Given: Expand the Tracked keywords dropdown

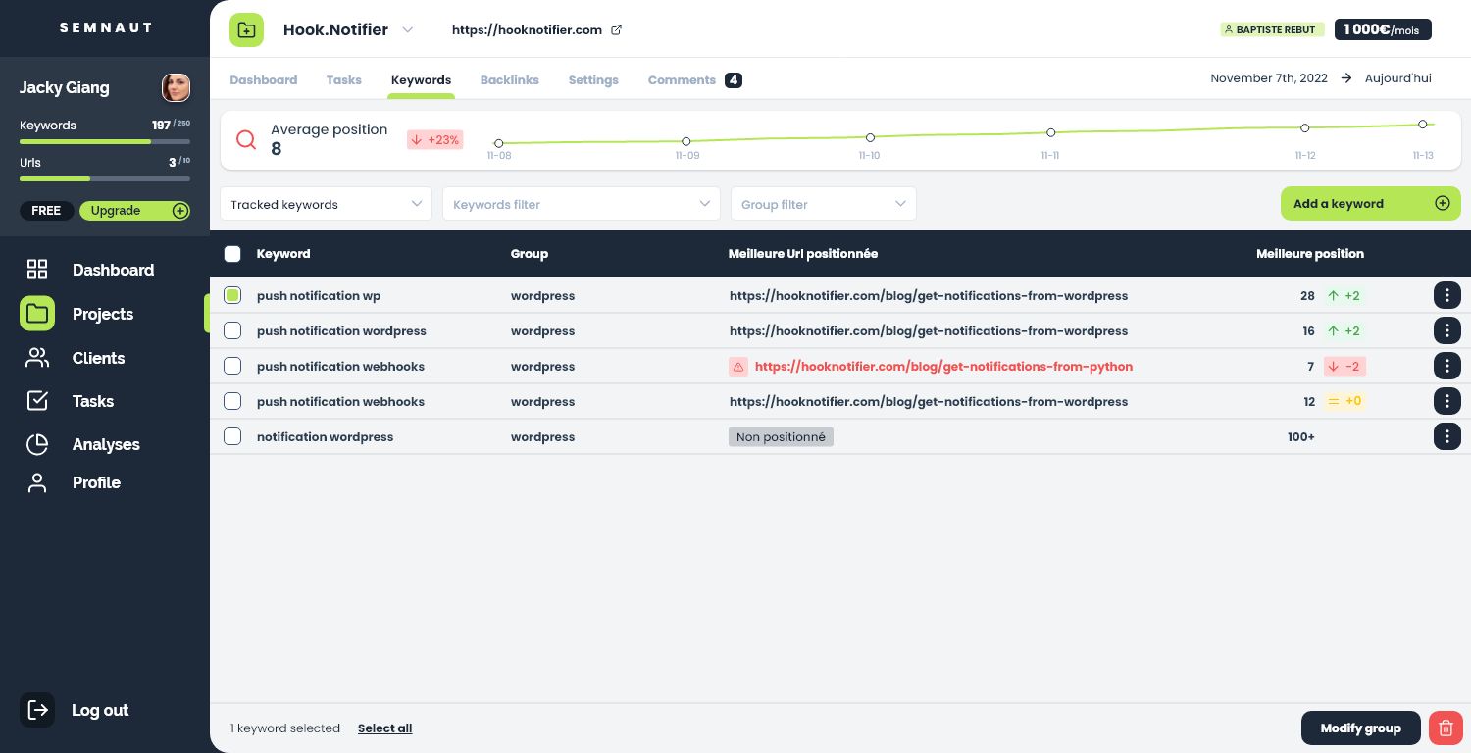Looking at the screenshot, I should (326, 204).
